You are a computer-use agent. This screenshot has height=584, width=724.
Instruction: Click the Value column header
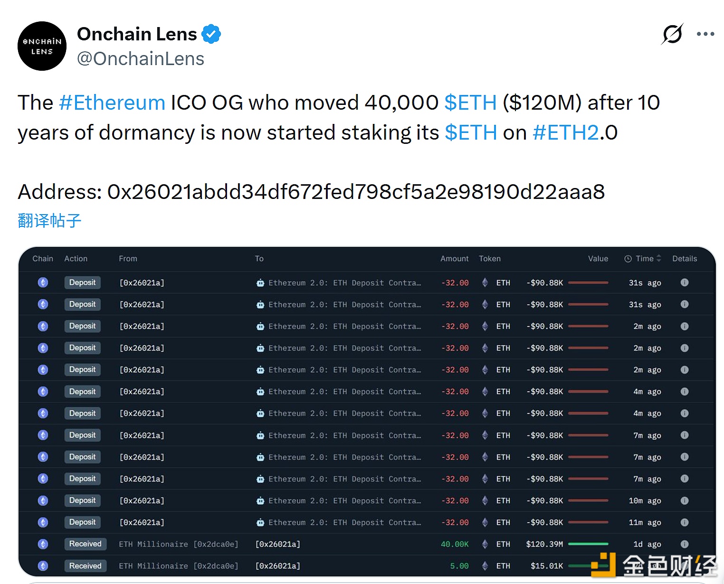[x=598, y=259]
